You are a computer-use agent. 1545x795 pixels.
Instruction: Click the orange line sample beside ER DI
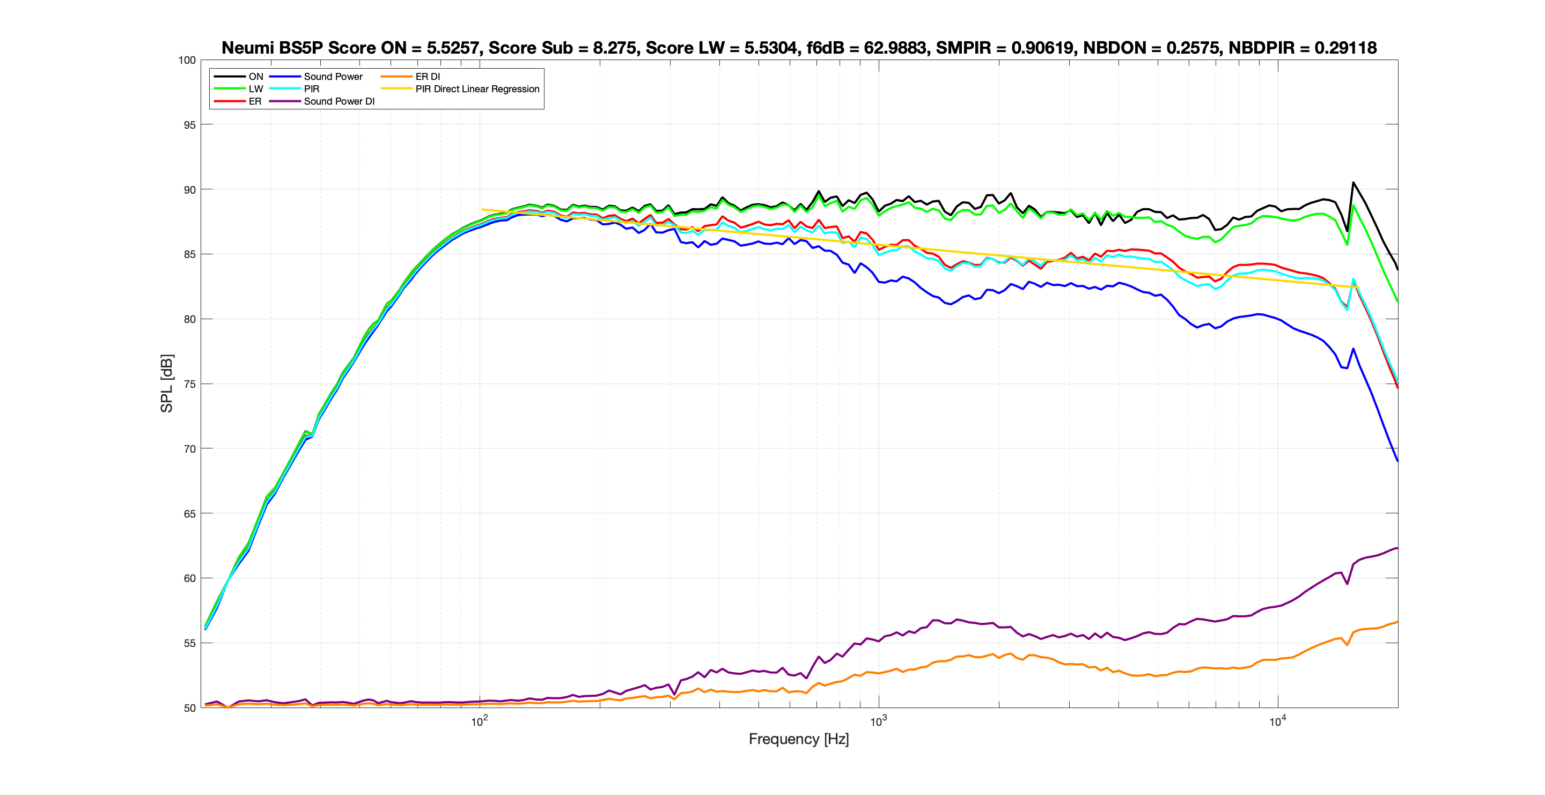396,77
